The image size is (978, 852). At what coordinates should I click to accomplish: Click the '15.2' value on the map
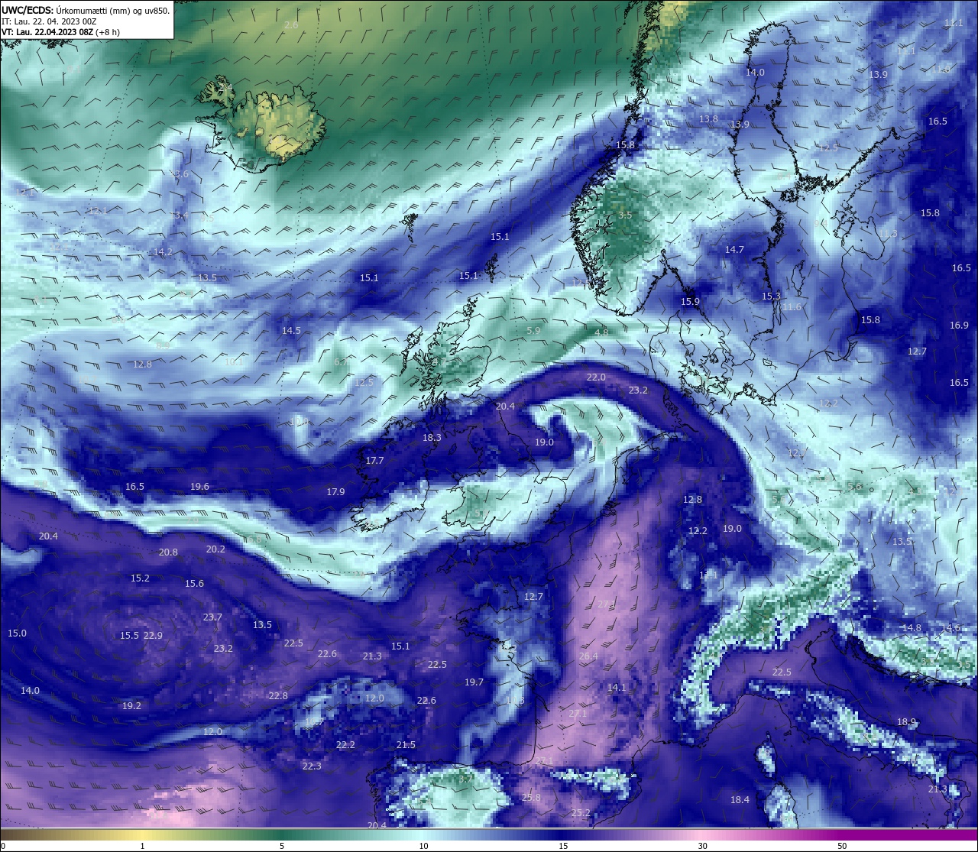pyautogui.click(x=140, y=578)
